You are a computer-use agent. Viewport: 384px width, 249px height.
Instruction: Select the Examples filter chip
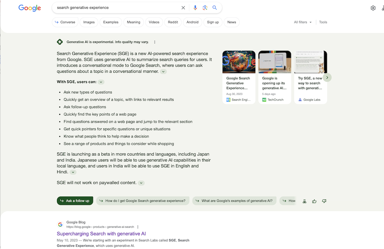(x=111, y=22)
